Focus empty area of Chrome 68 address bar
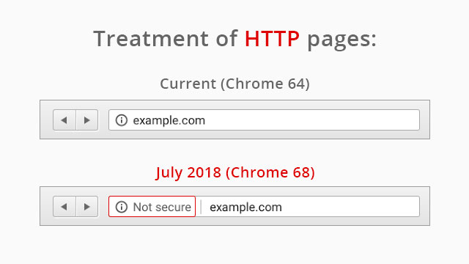The height and width of the screenshot is (264, 469). coord(350,207)
